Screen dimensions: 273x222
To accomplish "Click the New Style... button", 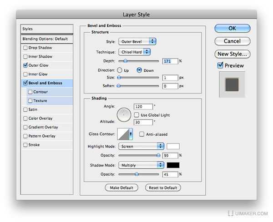I will coord(233,54).
